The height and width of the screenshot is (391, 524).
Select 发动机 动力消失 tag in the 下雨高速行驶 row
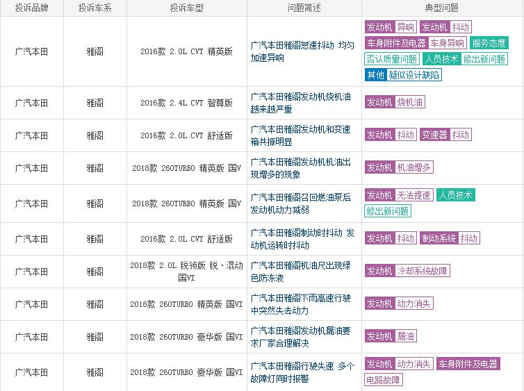[x=399, y=303]
